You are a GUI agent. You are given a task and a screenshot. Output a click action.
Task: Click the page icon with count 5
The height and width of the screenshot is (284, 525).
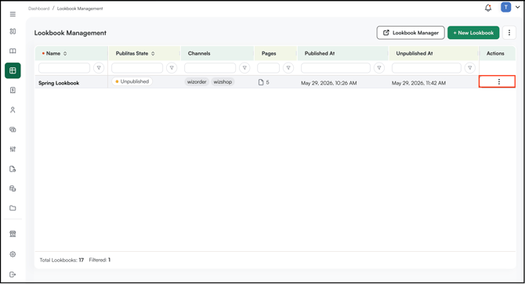(264, 82)
